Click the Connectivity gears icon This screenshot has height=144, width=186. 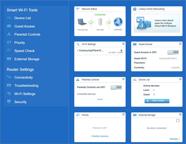(x=9, y=77)
